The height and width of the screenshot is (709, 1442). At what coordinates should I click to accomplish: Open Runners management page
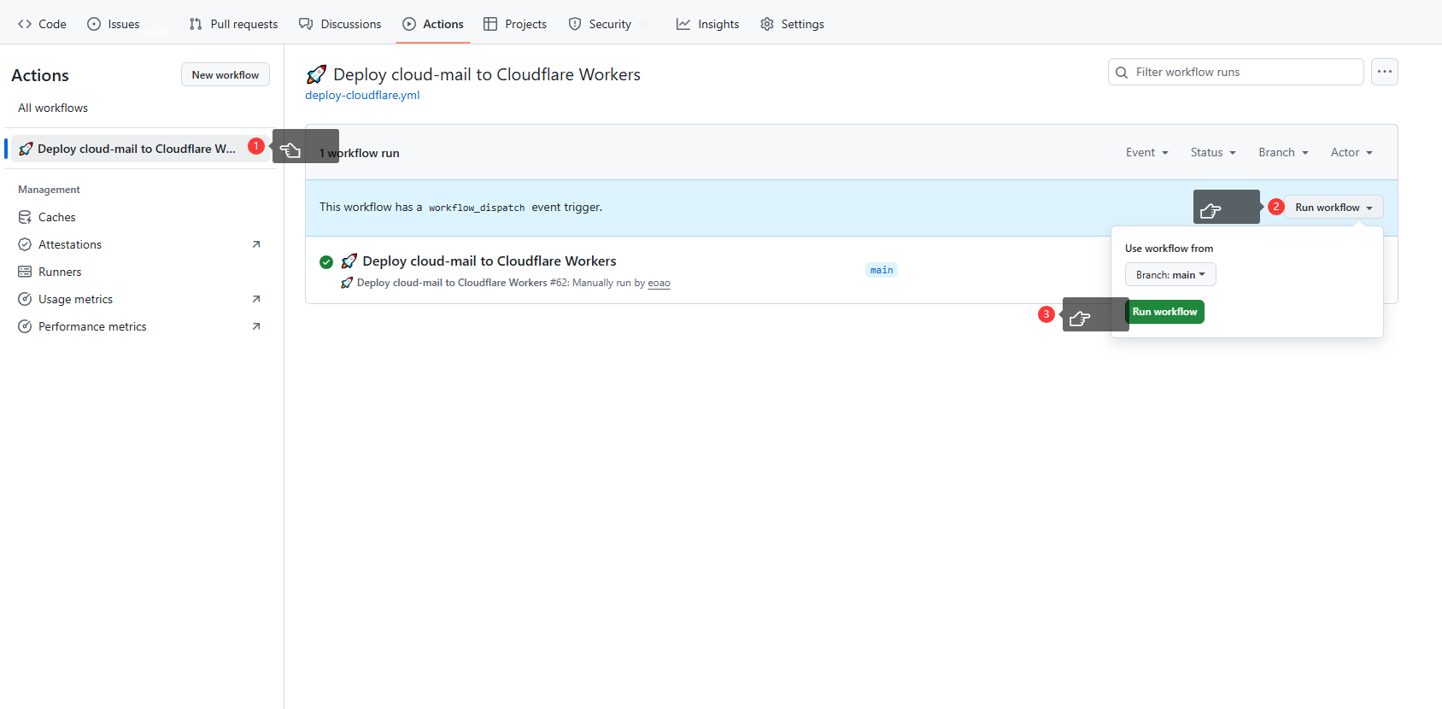[x=60, y=272]
